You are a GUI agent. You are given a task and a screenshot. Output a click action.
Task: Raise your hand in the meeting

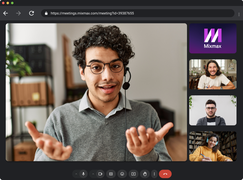(145, 174)
